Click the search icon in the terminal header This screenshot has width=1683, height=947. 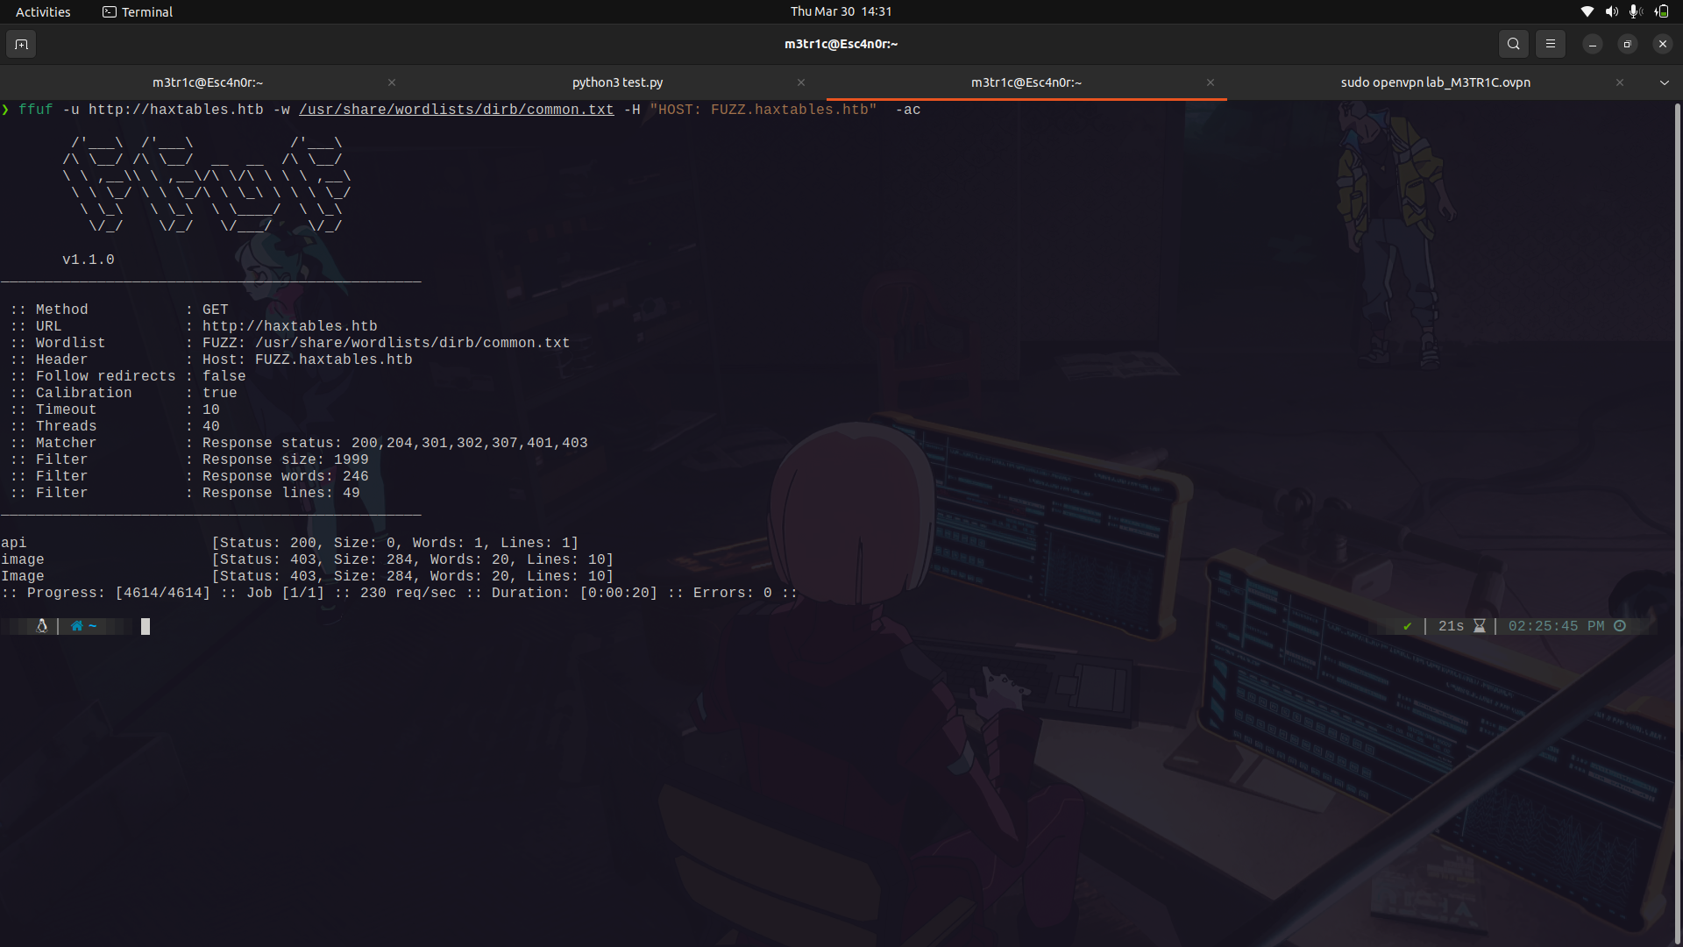tap(1514, 43)
